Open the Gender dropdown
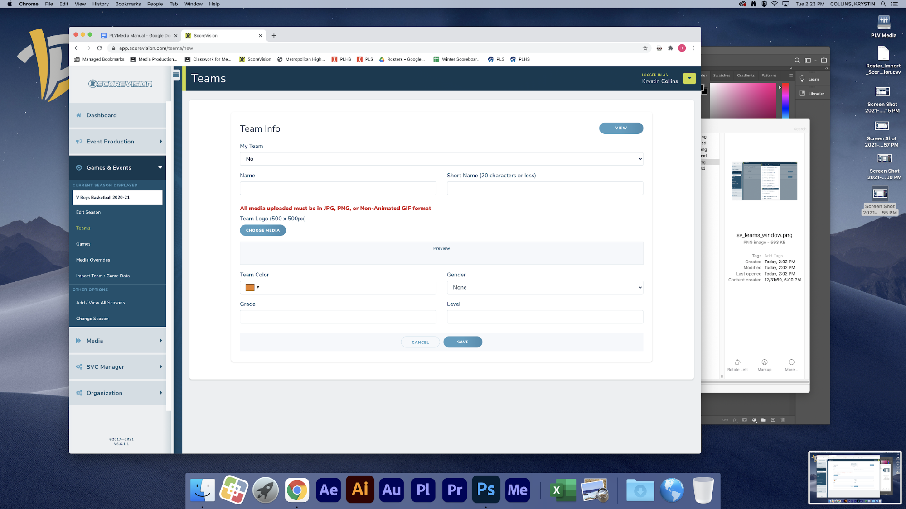 pyautogui.click(x=544, y=287)
